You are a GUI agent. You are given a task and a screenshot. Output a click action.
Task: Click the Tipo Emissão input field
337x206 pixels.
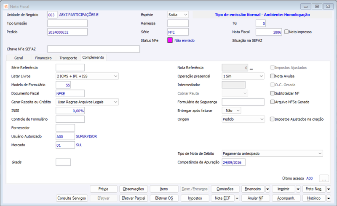coord(67,24)
